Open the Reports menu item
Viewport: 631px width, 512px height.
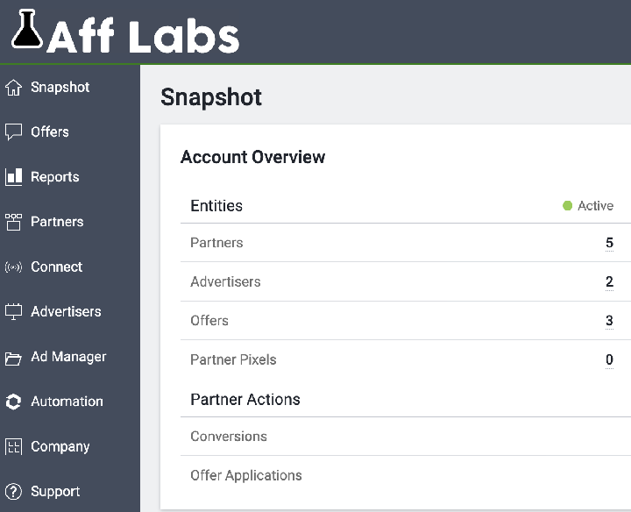(x=54, y=177)
